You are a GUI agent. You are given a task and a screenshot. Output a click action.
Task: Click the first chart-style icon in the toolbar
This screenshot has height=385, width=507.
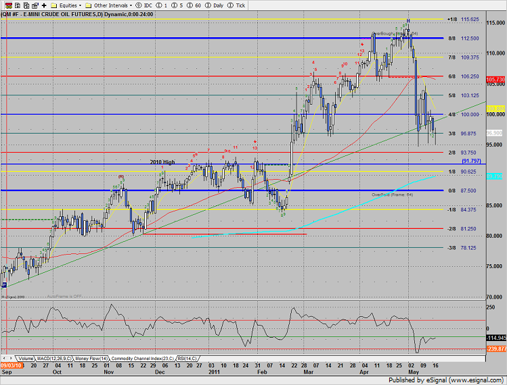click(x=8, y=5)
